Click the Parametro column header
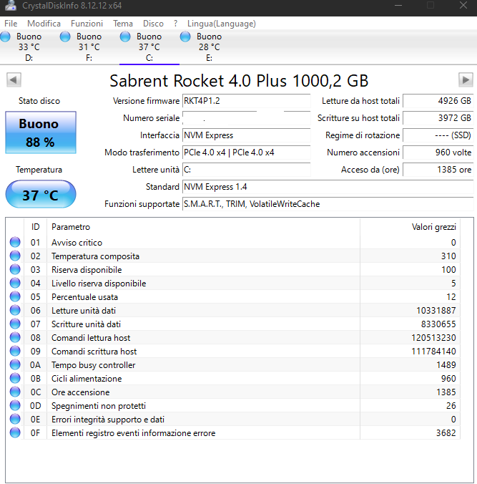 pos(203,227)
